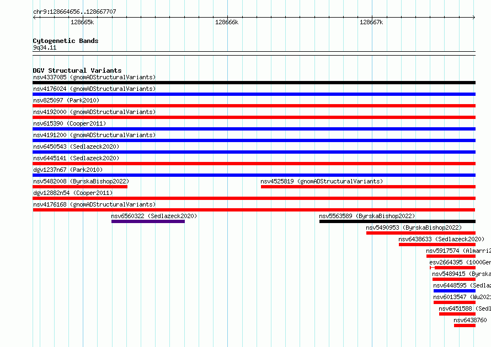Select the 9q34.11 band label
The width and height of the screenshot is (491, 347).
[x=45, y=47]
